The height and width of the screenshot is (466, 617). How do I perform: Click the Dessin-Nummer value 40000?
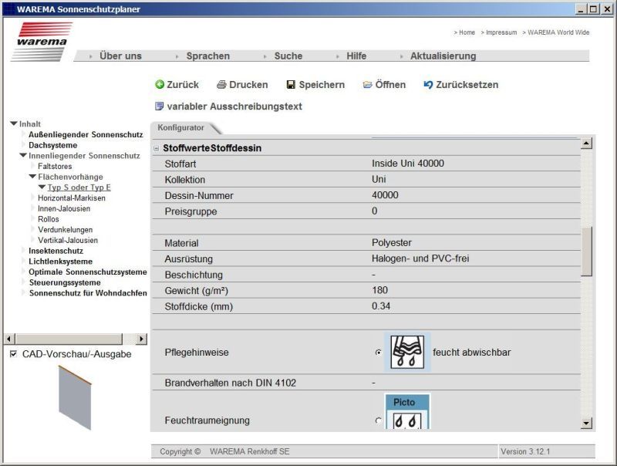coord(385,195)
